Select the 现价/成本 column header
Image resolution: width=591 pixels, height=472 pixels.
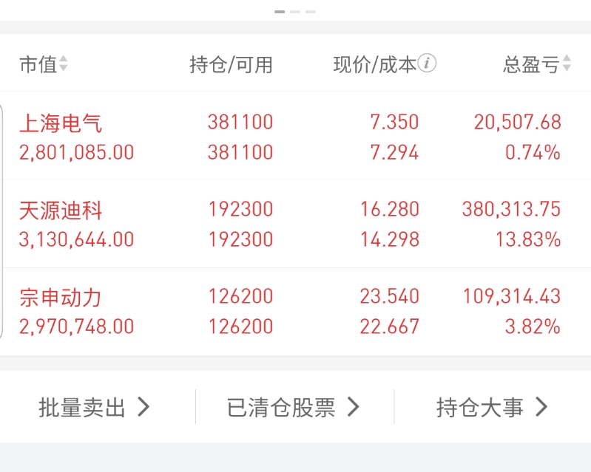[375, 64]
